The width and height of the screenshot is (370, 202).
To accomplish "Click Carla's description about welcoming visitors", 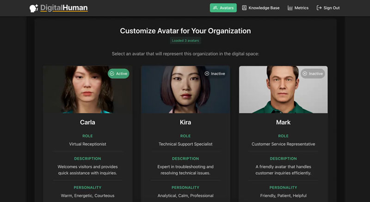I will tap(87, 170).
